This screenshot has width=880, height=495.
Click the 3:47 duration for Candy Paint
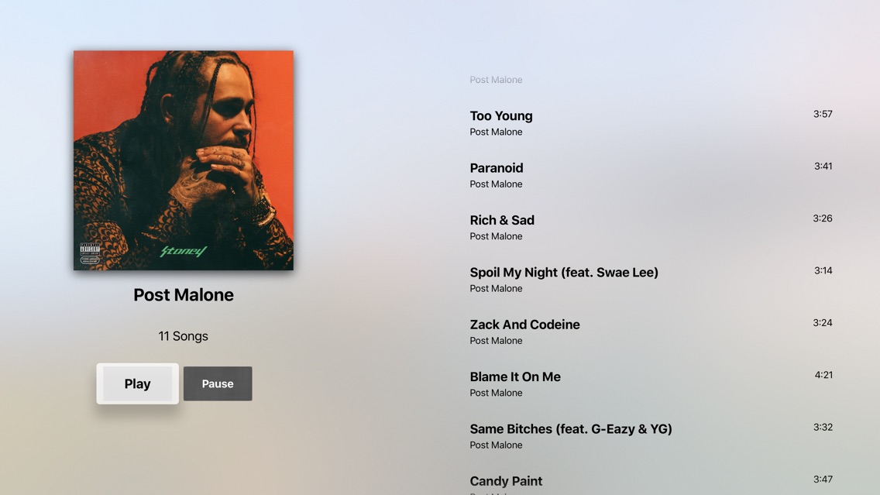tap(823, 480)
